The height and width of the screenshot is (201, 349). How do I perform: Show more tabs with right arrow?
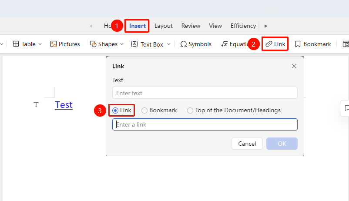coord(265,26)
